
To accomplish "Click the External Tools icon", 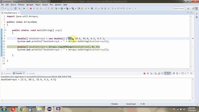I will click(73, 8).
